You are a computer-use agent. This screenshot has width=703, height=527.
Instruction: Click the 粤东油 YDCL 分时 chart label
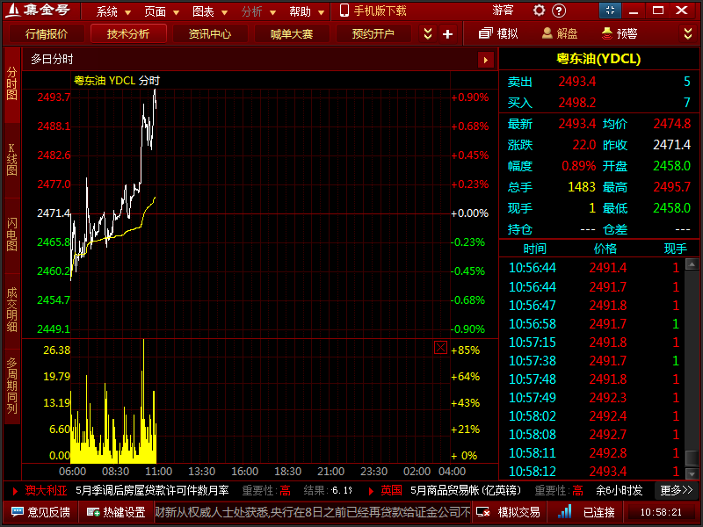[x=117, y=81]
